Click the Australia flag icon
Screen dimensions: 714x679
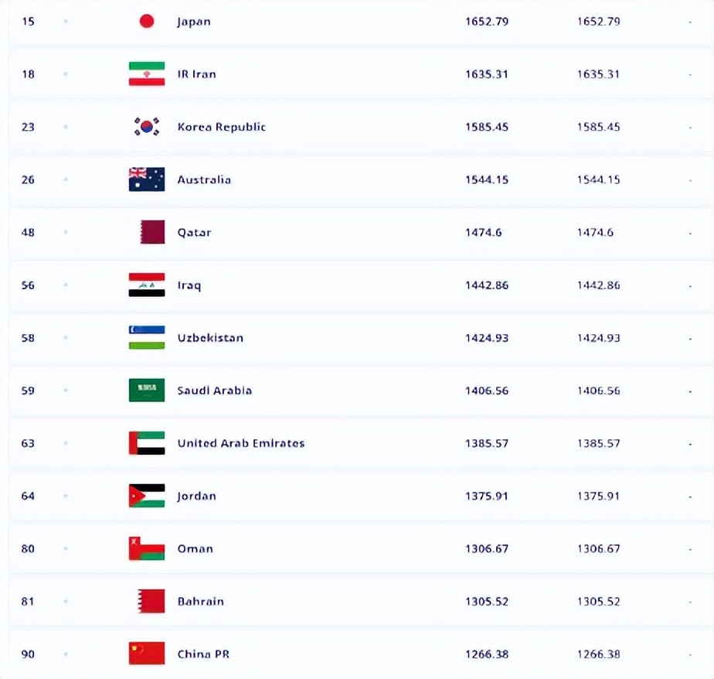tap(147, 179)
